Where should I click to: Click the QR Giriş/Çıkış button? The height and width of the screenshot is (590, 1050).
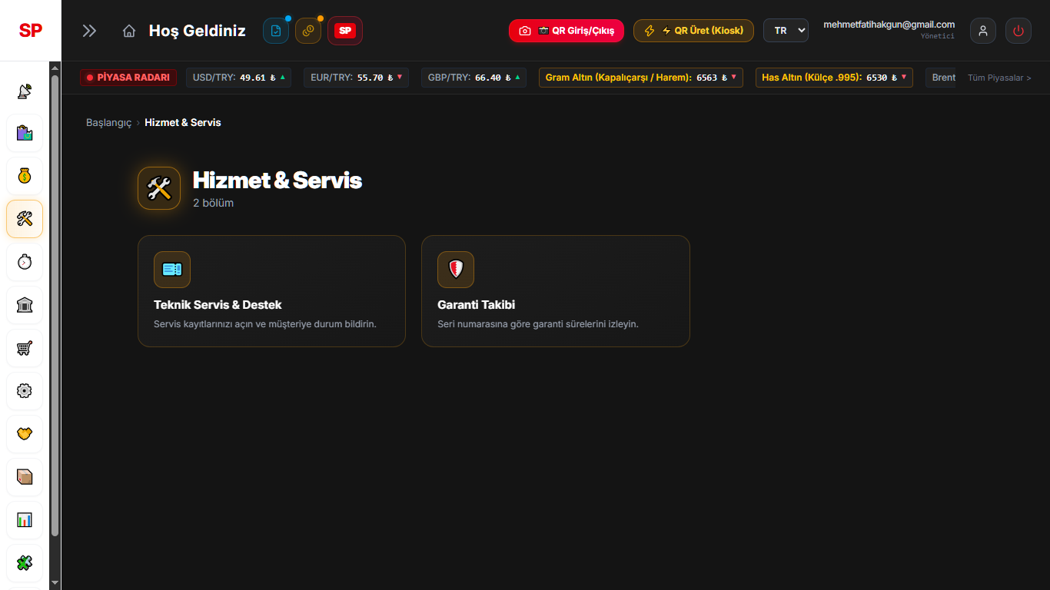tap(567, 31)
